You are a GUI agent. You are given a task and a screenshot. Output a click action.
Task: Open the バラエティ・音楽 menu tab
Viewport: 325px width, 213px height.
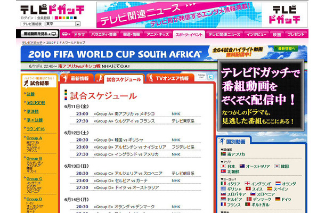point(104,35)
